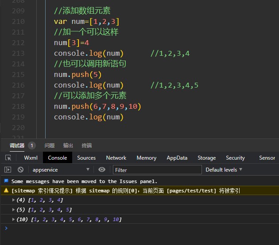The width and height of the screenshot is (279, 245).
Task: Switch to the 输出 panel tab
Action: pyautogui.click(x=68, y=145)
